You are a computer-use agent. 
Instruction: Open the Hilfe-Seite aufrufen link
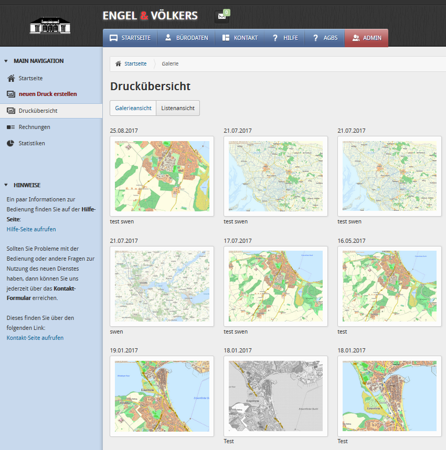point(31,229)
